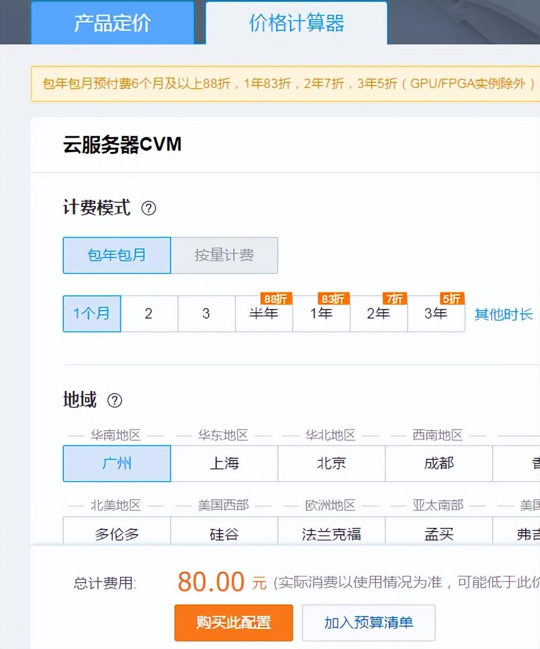Select the 上海 region
The width and height of the screenshot is (540, 649).
coord(224,464)
